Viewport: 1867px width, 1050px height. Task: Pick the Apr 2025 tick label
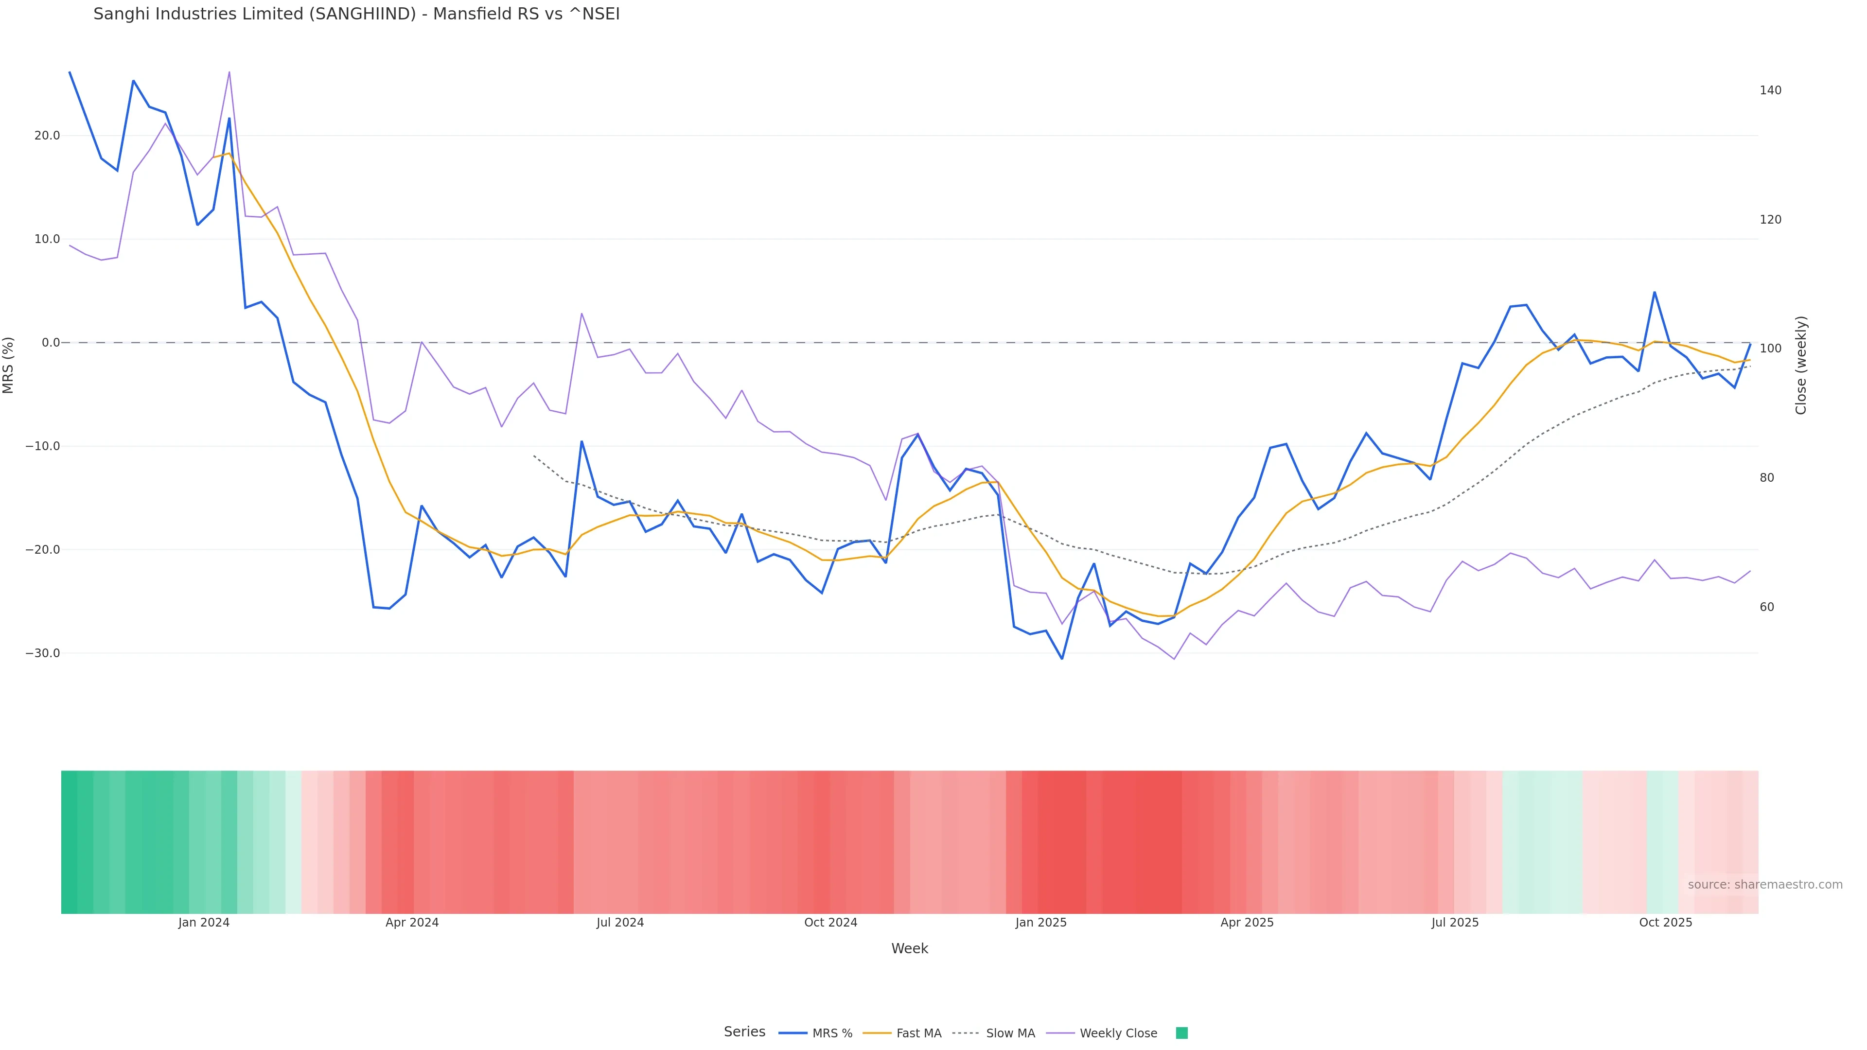(1247, 923)
